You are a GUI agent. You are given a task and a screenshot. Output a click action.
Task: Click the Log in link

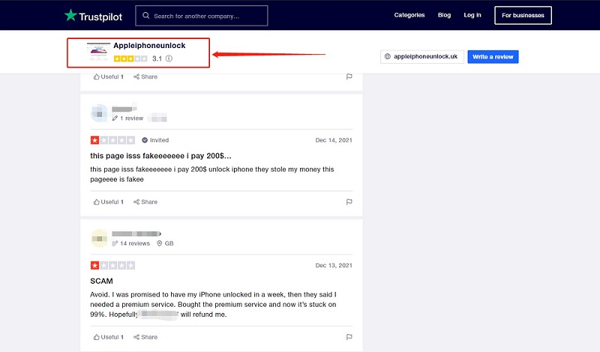tap(472, 15)
